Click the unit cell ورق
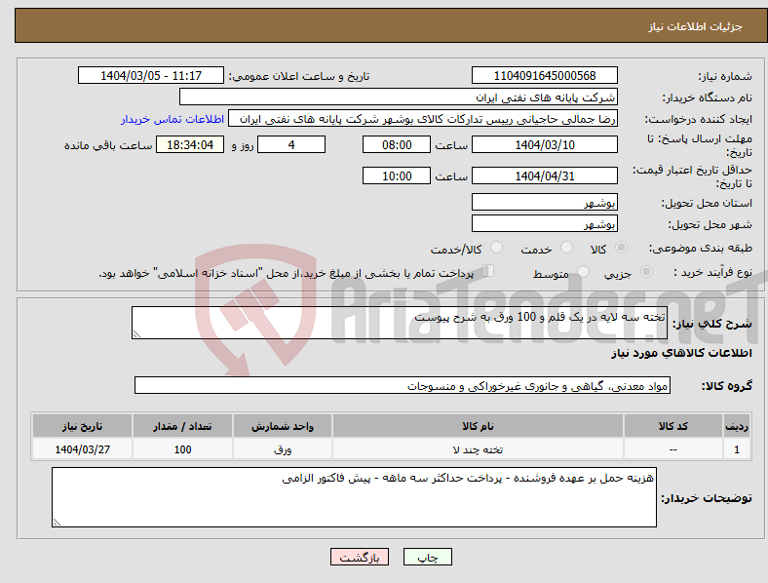768x583 pixels. pos(283,449)
